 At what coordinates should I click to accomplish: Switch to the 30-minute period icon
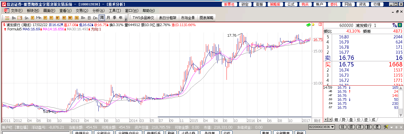click(70, 18)
